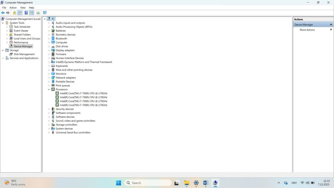
Task: Select Computer Management (Local) root
Action: [x=23, y=19]
